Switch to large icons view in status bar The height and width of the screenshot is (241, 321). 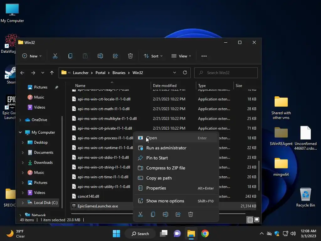257,220
